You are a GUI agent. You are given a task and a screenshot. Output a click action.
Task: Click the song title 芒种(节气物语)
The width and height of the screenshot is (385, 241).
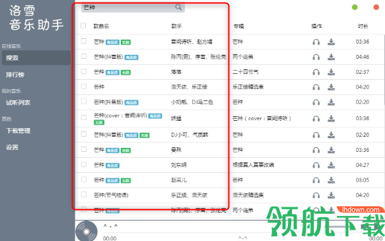point(111,195)
